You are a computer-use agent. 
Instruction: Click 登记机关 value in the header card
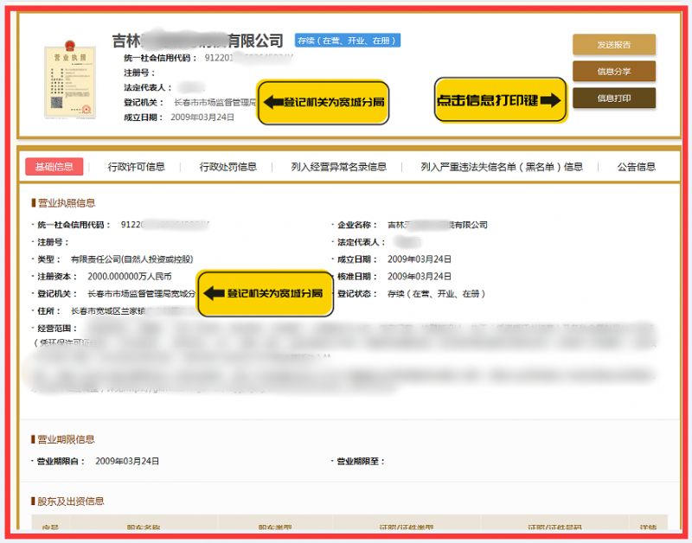coord(215,102)
